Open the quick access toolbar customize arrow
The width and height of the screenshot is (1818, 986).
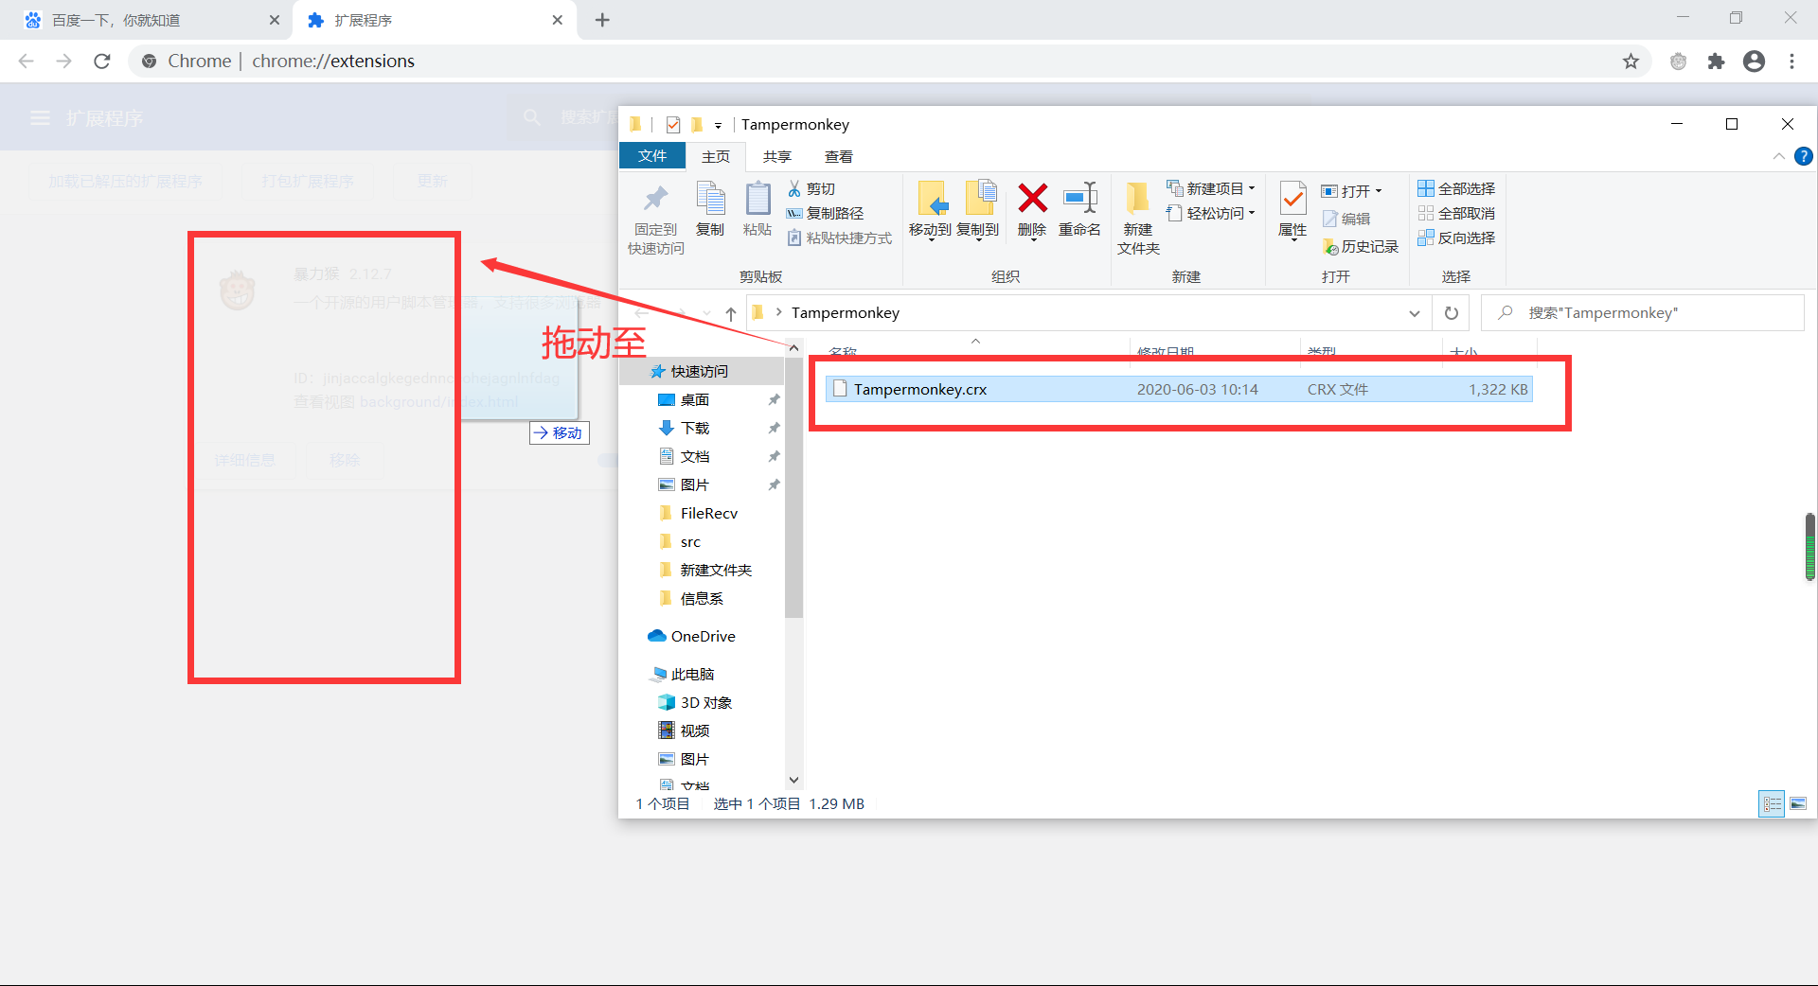[718, 125]
